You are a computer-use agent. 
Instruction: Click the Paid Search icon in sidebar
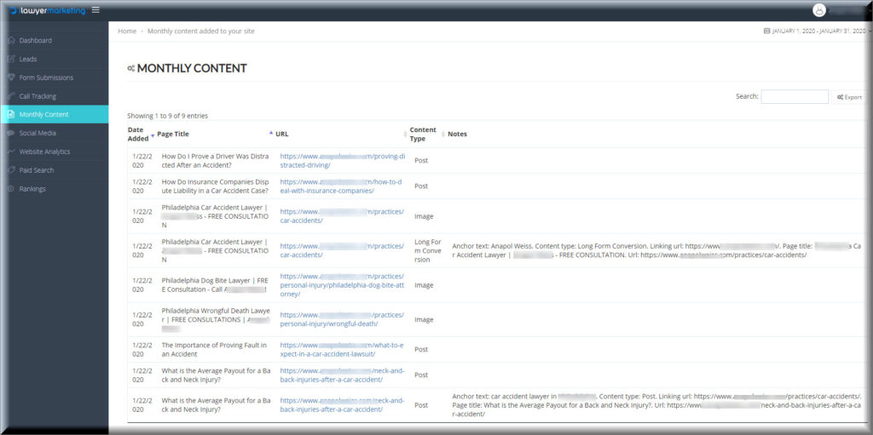coord(11,170)
